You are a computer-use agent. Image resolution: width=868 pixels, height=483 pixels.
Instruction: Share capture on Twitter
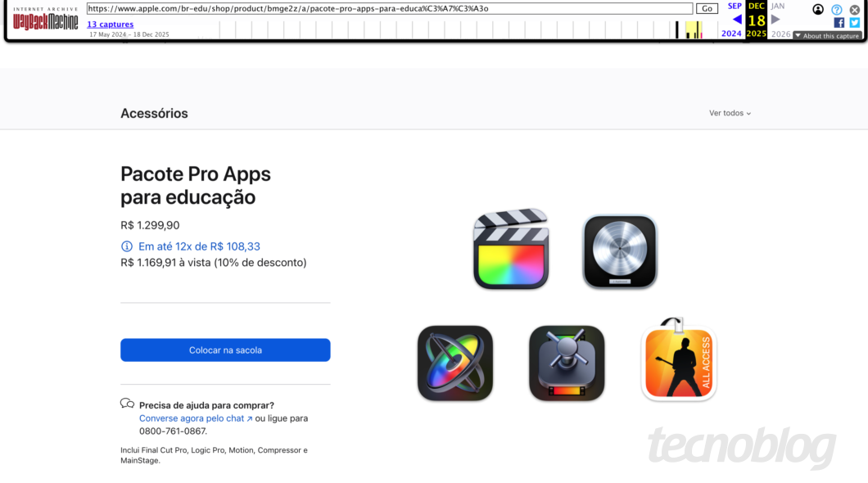click(x=854, y=22)
